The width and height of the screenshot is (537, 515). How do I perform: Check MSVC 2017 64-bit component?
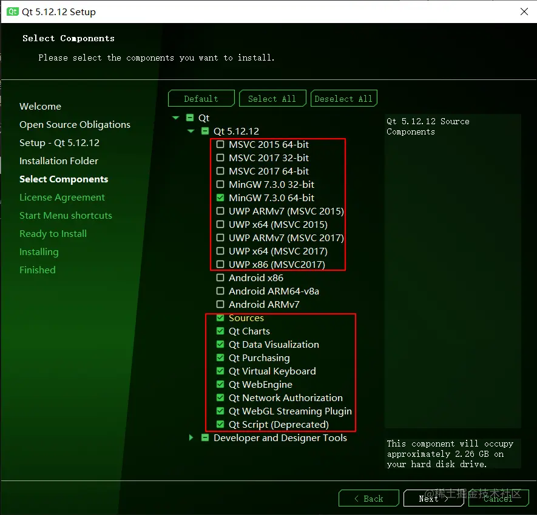[220, 171]
